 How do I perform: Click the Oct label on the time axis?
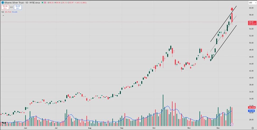[154, 128]
